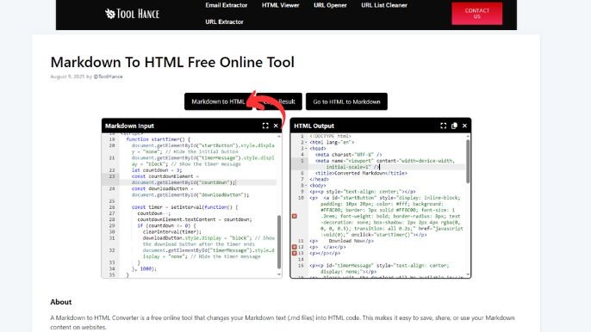Click 'Download Now' line in HTML Output
Viewport: 591px width, 332px height.
click(342, 241)
